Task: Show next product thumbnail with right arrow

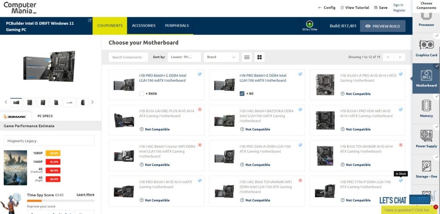Action: point(92,102)
